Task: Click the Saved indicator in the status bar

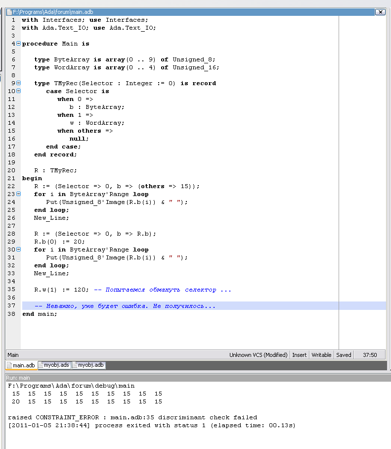Action: point(344,355)
